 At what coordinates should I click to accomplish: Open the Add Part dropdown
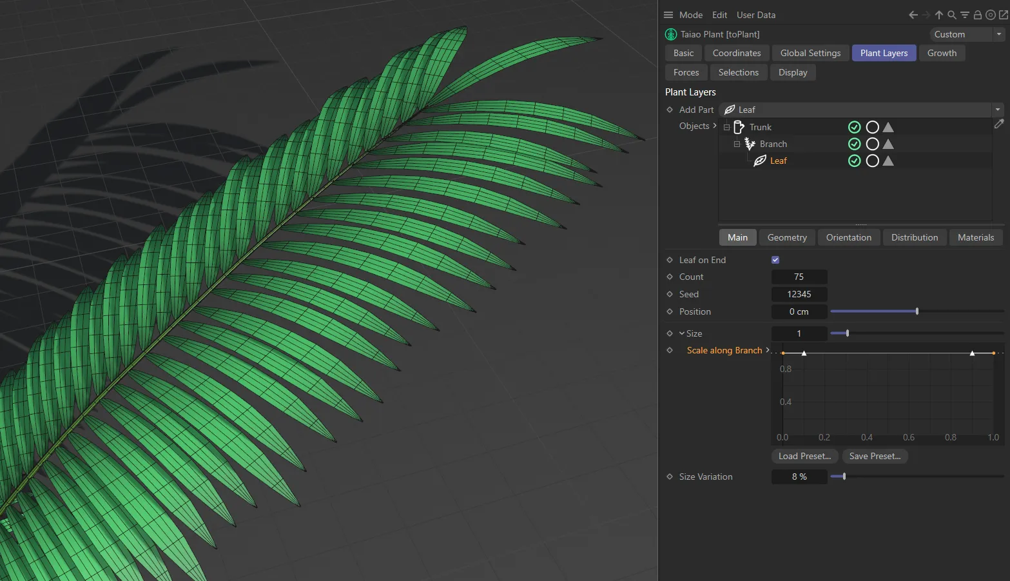coord(998,110)
